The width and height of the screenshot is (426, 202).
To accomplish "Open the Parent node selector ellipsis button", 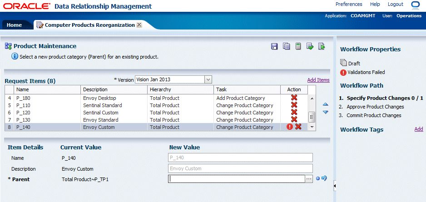I will (309, 179).
